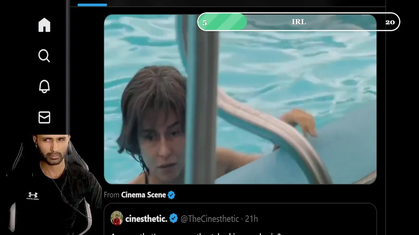419x235 pixels.
Task: Click the Under Armour logo on shirt
Action: point(33,195)
